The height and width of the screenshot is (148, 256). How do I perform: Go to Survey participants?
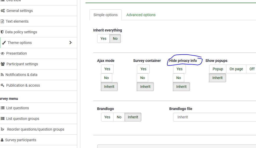[x=21, y=140]
